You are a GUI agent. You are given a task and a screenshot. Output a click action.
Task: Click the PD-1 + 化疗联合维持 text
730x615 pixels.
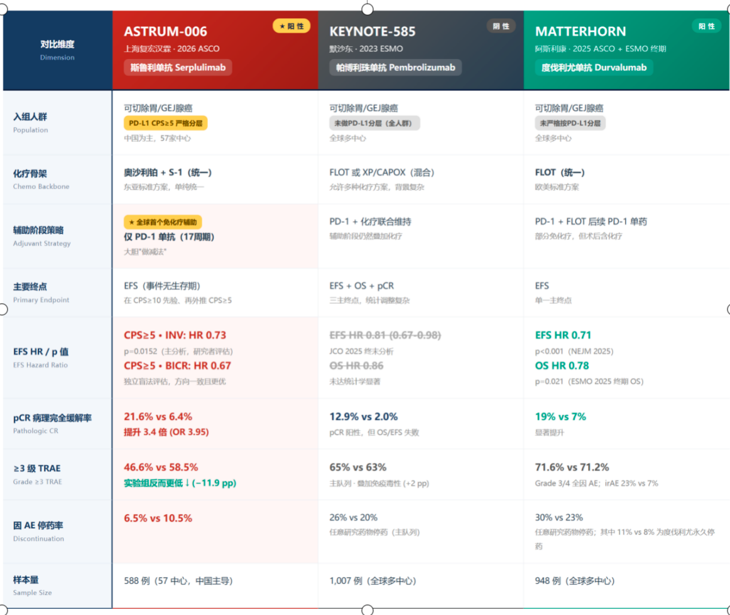pyautogui.click(x=370, y=222)
